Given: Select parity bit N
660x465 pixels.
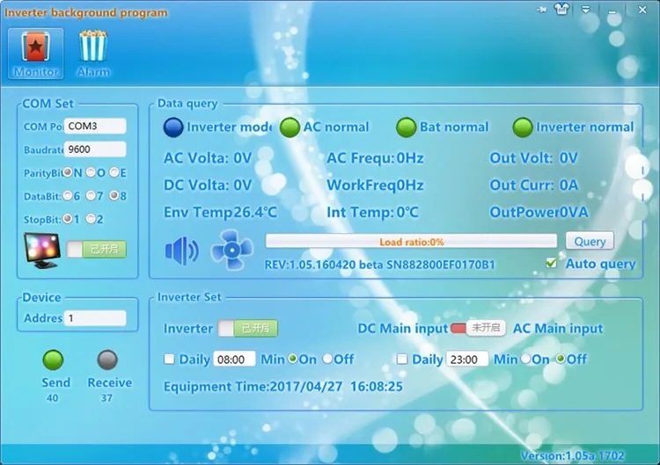Looking at the screenshot, I should [x=68, y=172].
